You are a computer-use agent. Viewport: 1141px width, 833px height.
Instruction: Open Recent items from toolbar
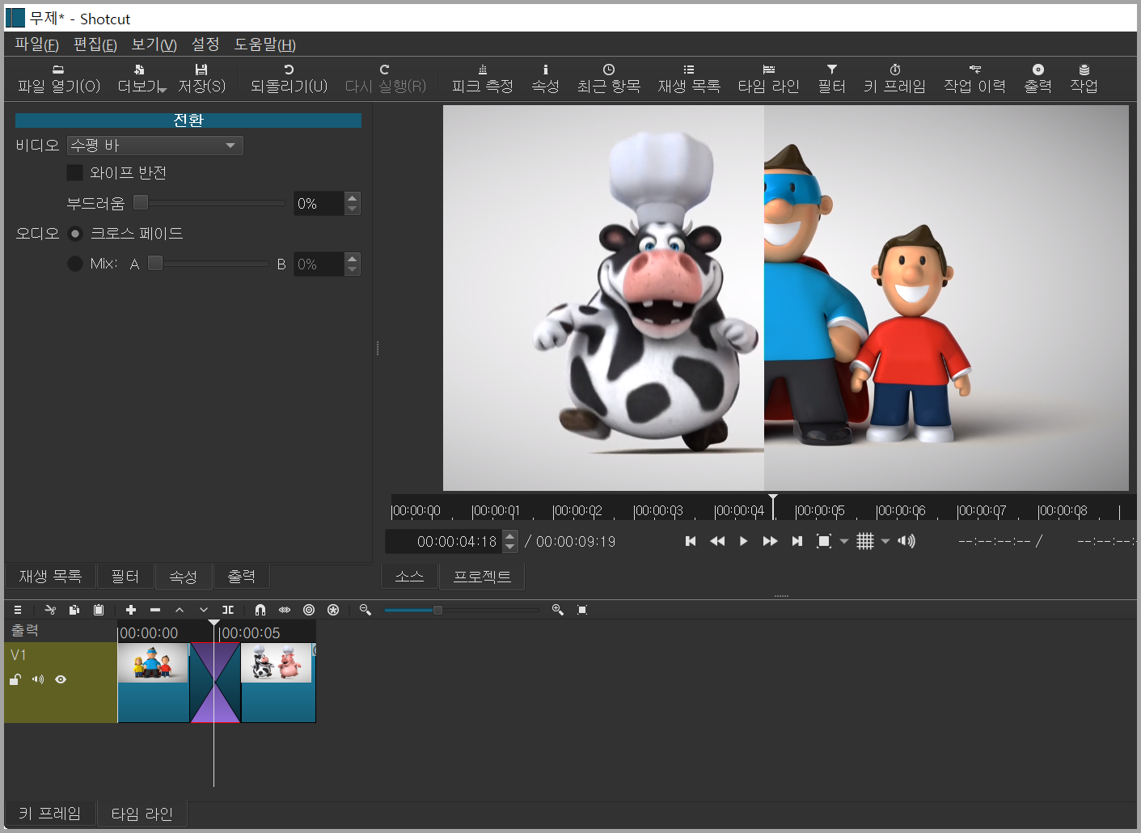tap(609, 78)
